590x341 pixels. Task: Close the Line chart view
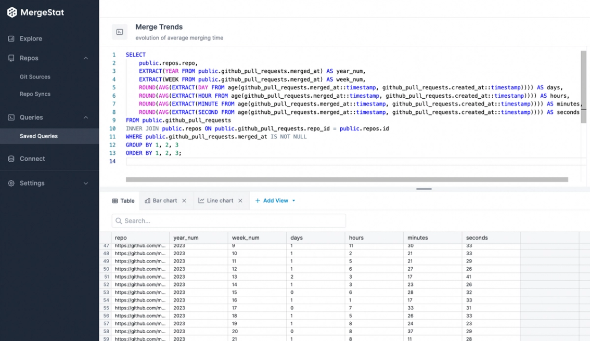pos(240,200)
